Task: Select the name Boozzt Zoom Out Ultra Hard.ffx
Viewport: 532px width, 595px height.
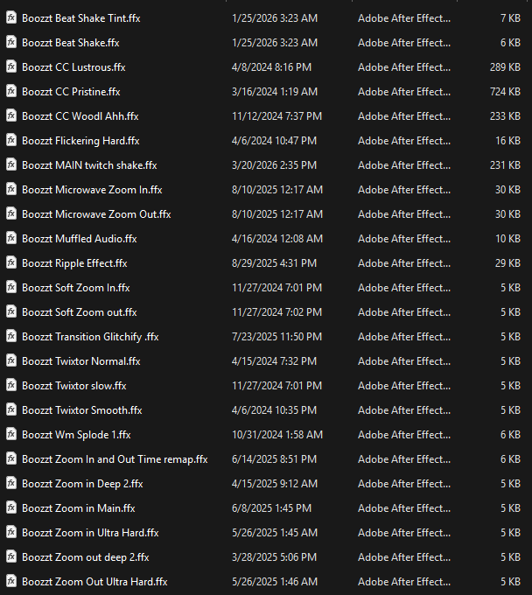Action: point(94,582)
